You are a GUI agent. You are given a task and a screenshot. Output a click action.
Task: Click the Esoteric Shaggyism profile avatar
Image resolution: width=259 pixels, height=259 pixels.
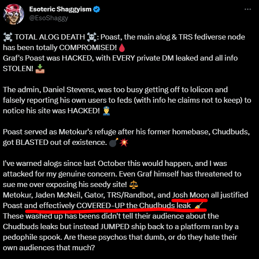click(x=14, y=14)
